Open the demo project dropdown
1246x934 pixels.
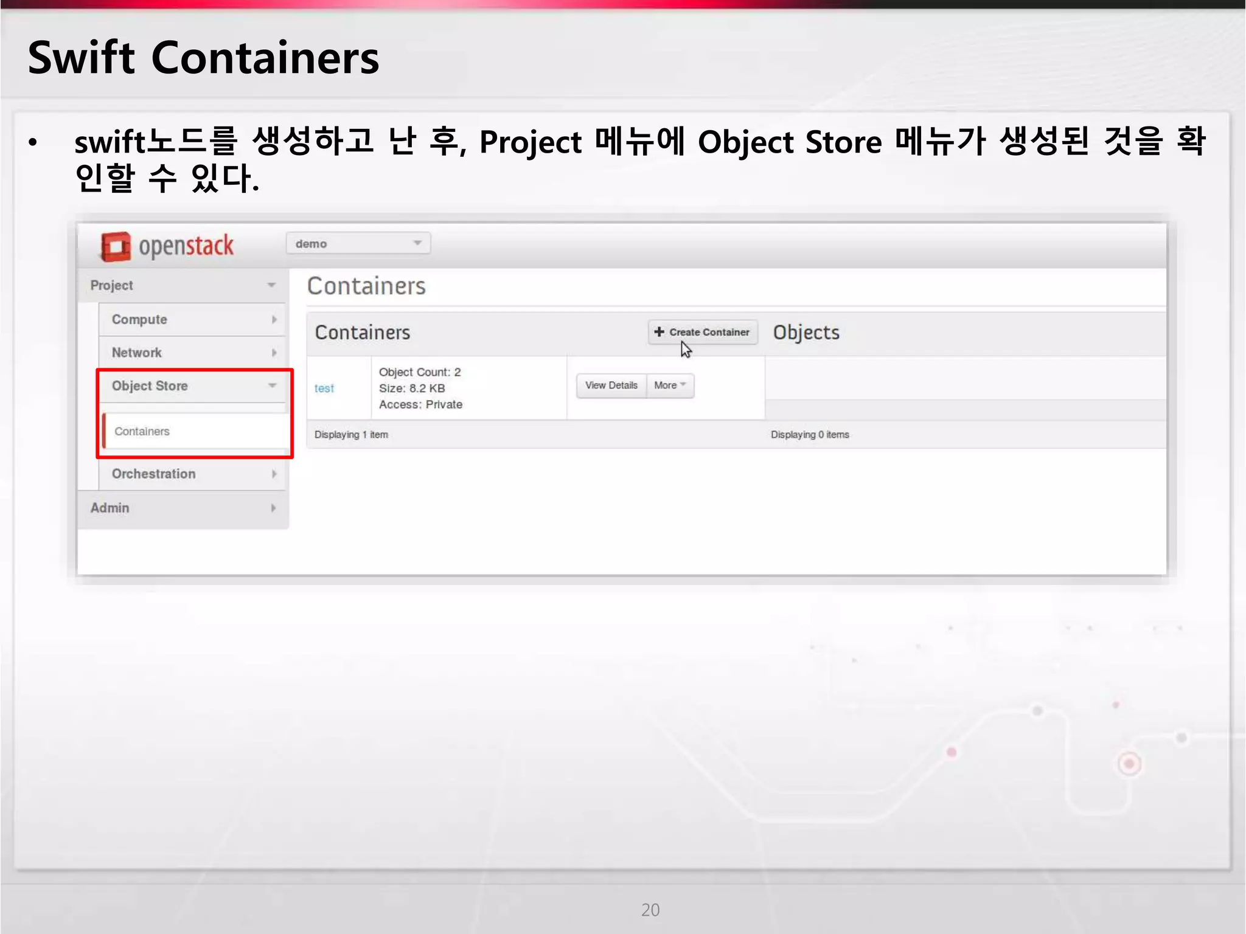pyautogui.click(x=358, y=244)
